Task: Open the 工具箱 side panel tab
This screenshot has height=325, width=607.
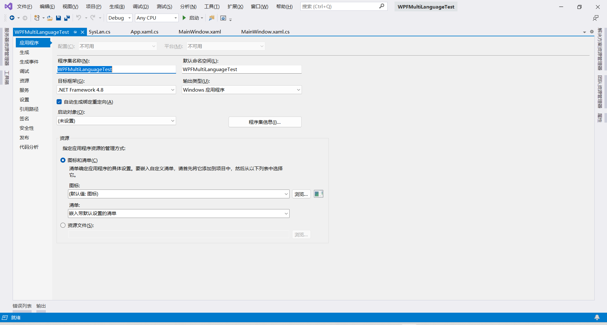Action: [x=7, y=78]
